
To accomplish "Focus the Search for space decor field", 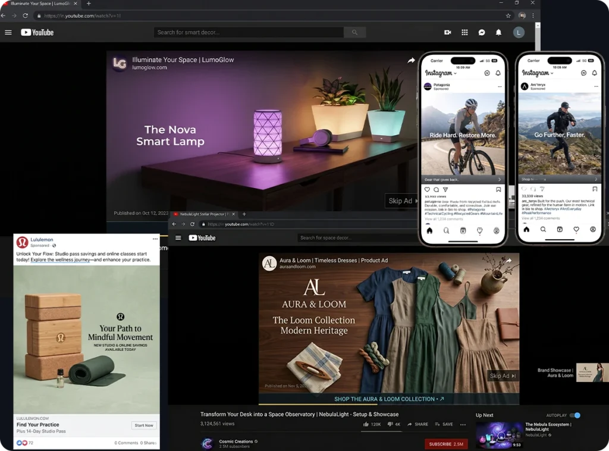I will pos(357,238).
